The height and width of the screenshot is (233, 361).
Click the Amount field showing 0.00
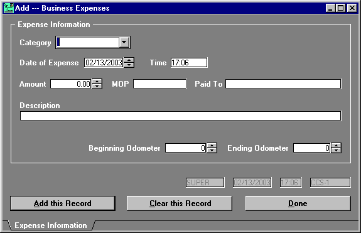pyautogui.click(x=71, y=84)
